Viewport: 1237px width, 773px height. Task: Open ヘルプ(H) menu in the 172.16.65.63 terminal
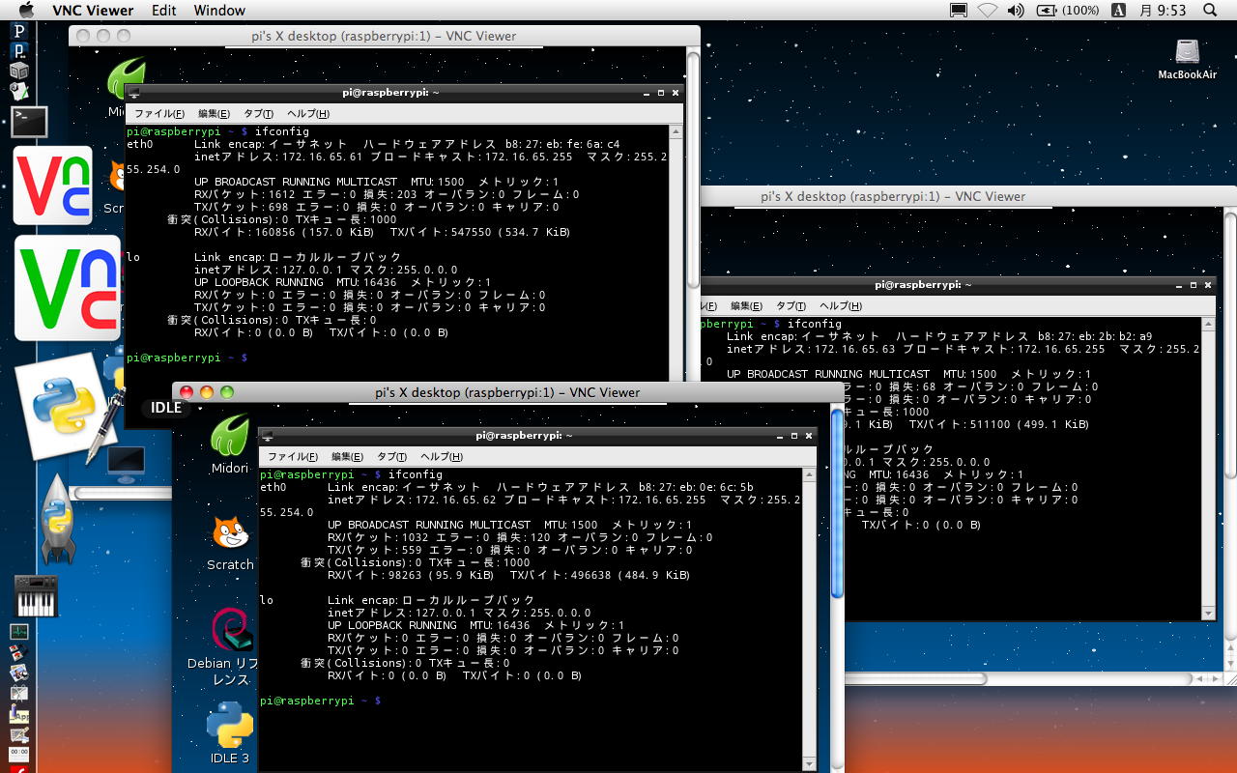841,306
